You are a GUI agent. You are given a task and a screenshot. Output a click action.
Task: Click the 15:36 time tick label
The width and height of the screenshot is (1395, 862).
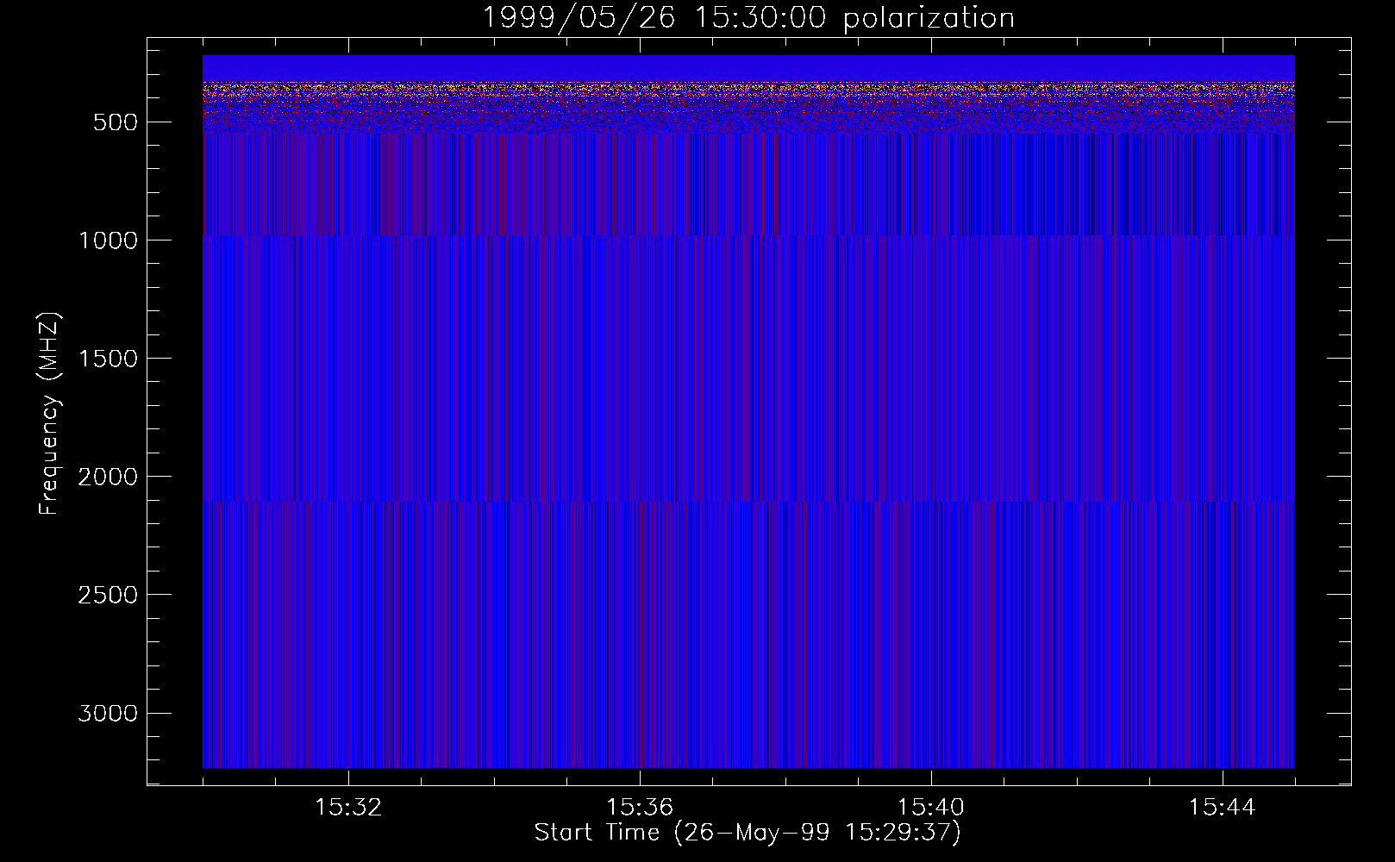tap(640, 808)
